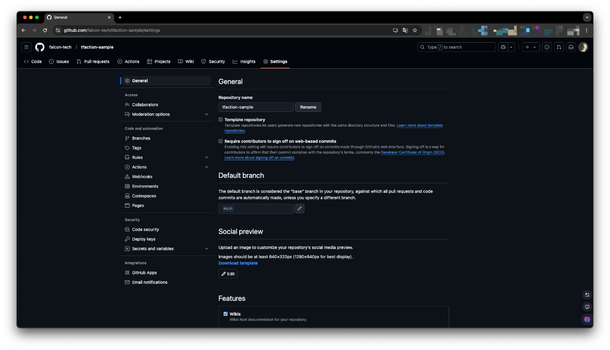Viewport: 610px width, 350px height.
Task: Click the translate page icon in address bar
Action: click(x=405, y=30)
